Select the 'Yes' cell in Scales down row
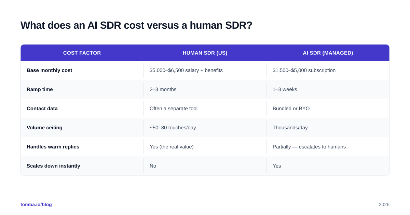 click(x=328, y=166)
